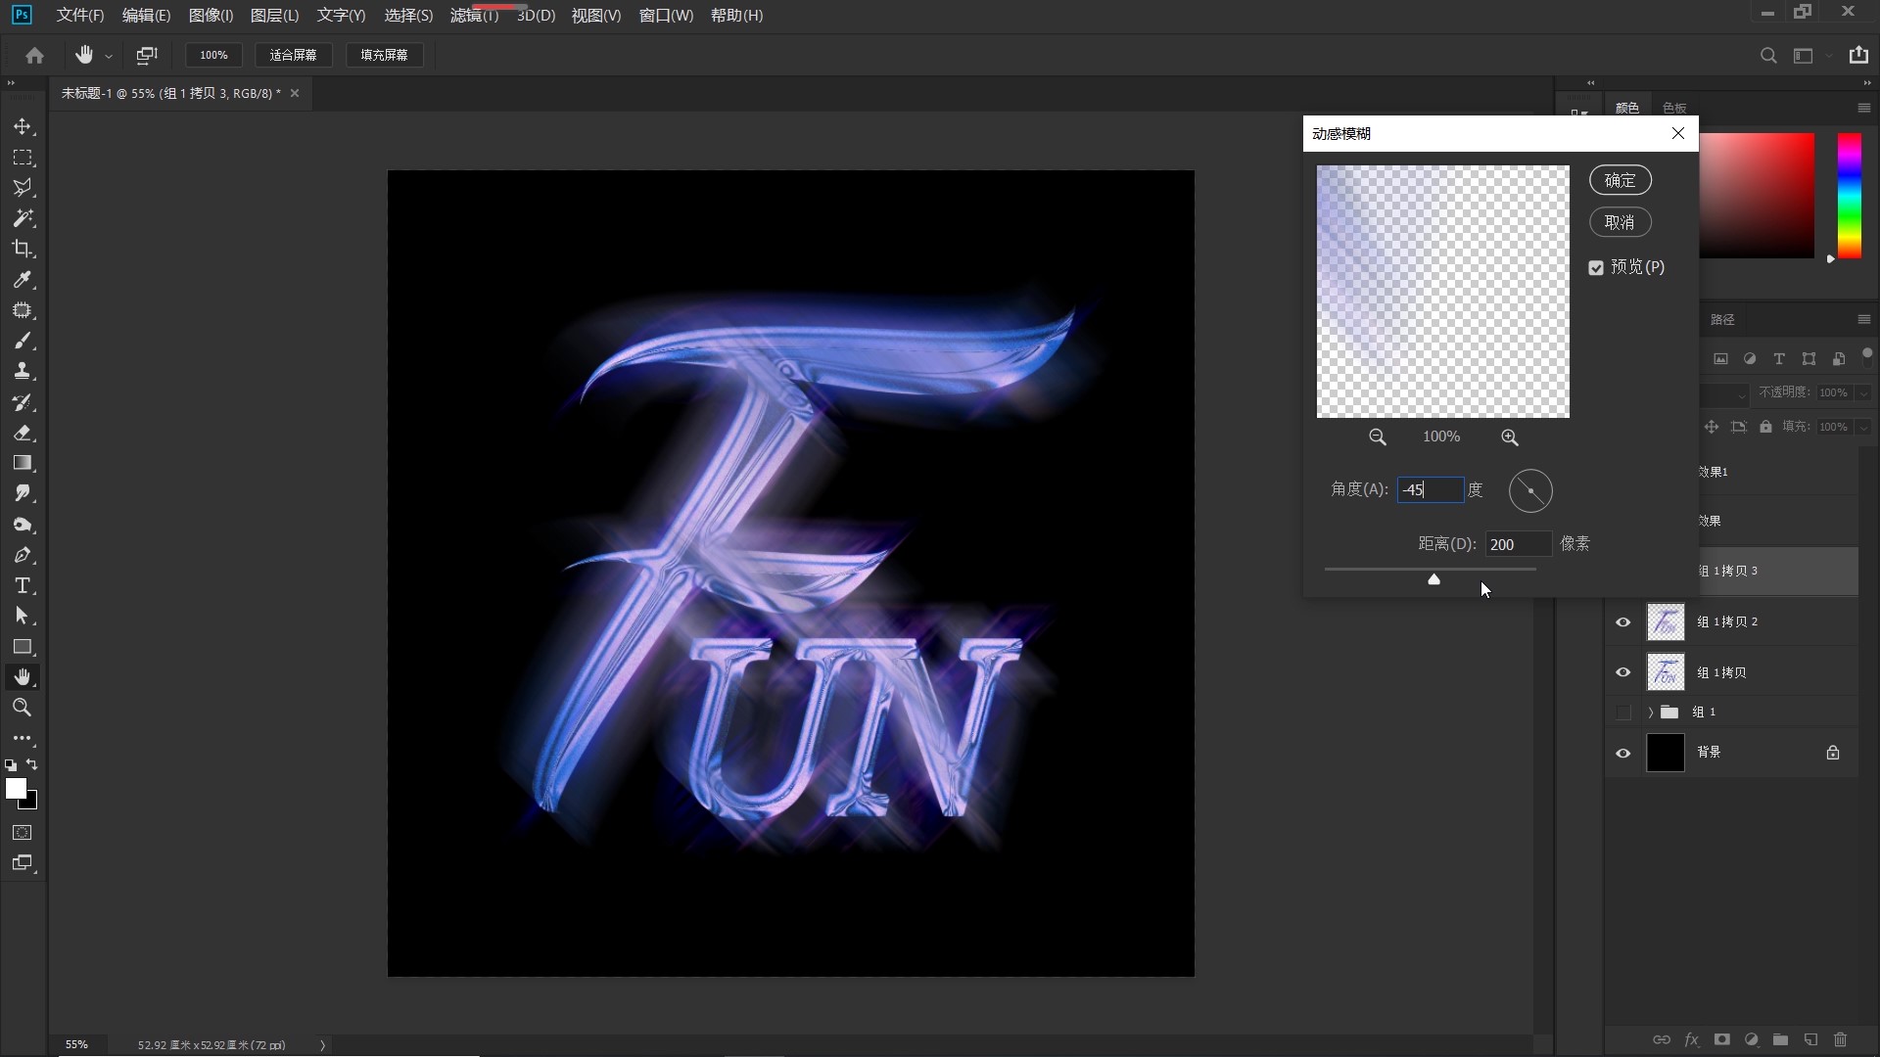Click zoom out magnifier under blur preview
1880x1057 pixels.
(1377, 437)
